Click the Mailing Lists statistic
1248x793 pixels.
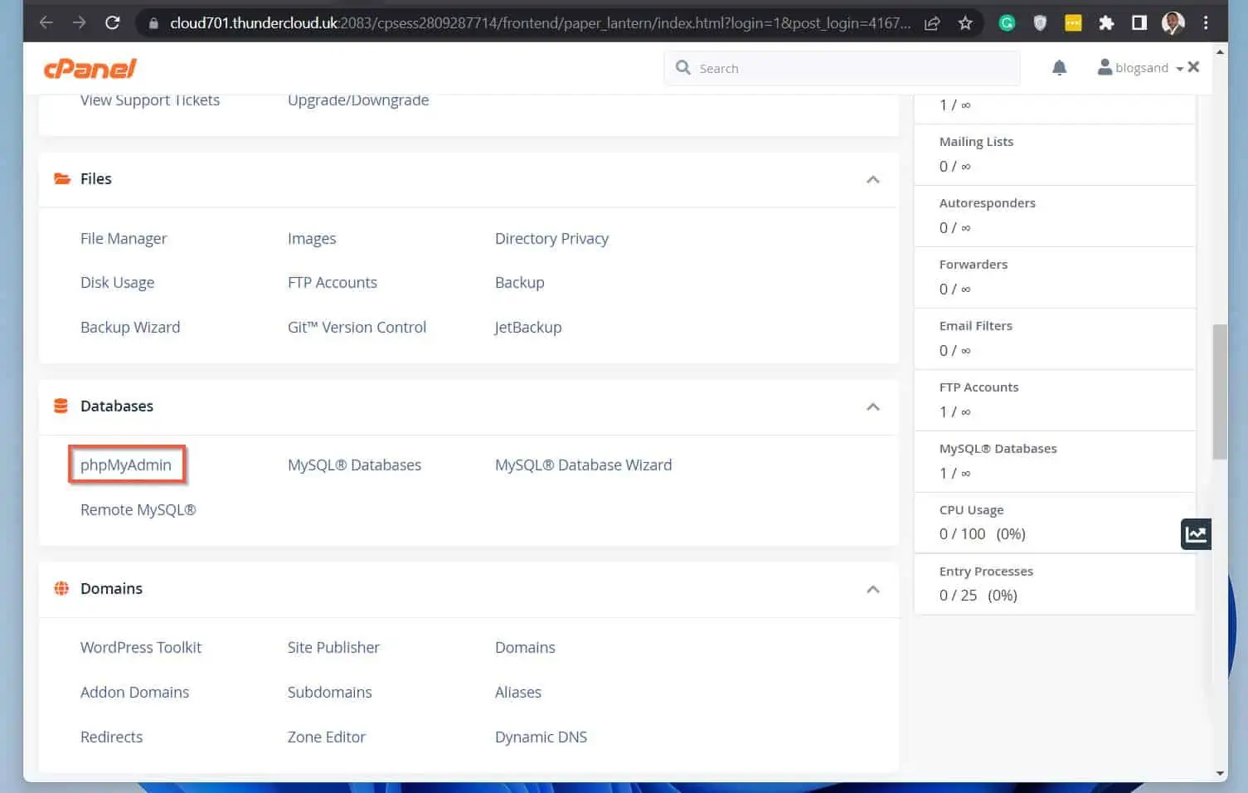[x=1055, y=154]
